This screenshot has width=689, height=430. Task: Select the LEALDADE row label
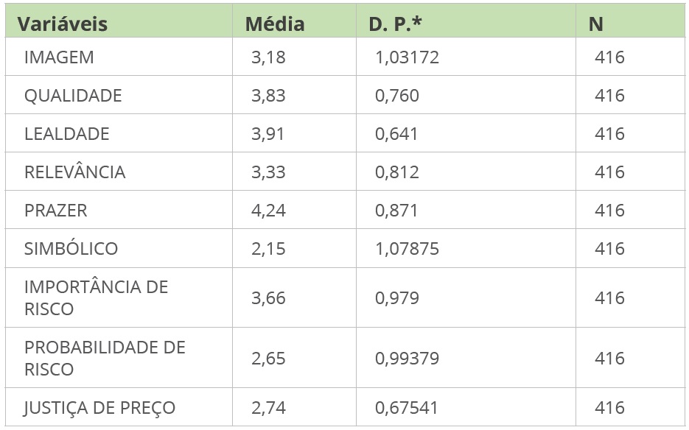click(x=66, y=134)
